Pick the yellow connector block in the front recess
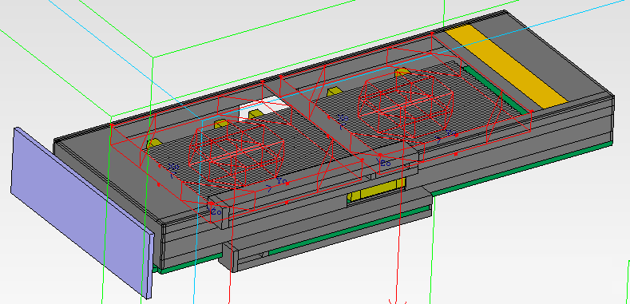The height and width of the screenshot is (304, 630). click(376, 191)
